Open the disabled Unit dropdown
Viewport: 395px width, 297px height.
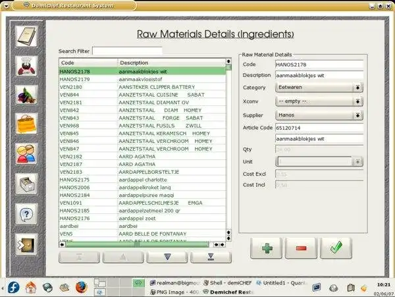point(319,161)
